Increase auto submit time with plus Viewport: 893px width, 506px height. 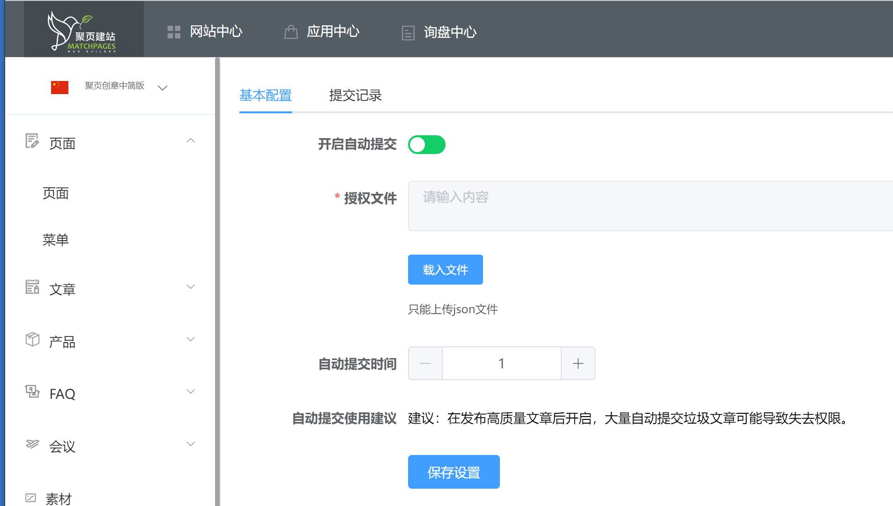coord(578,363)
